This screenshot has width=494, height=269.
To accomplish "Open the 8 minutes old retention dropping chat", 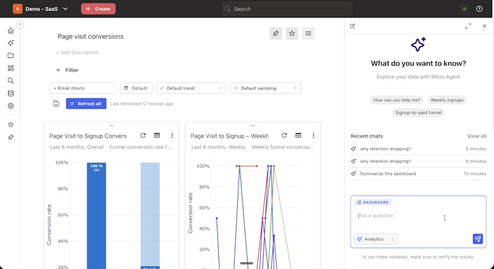I will 419,162.
